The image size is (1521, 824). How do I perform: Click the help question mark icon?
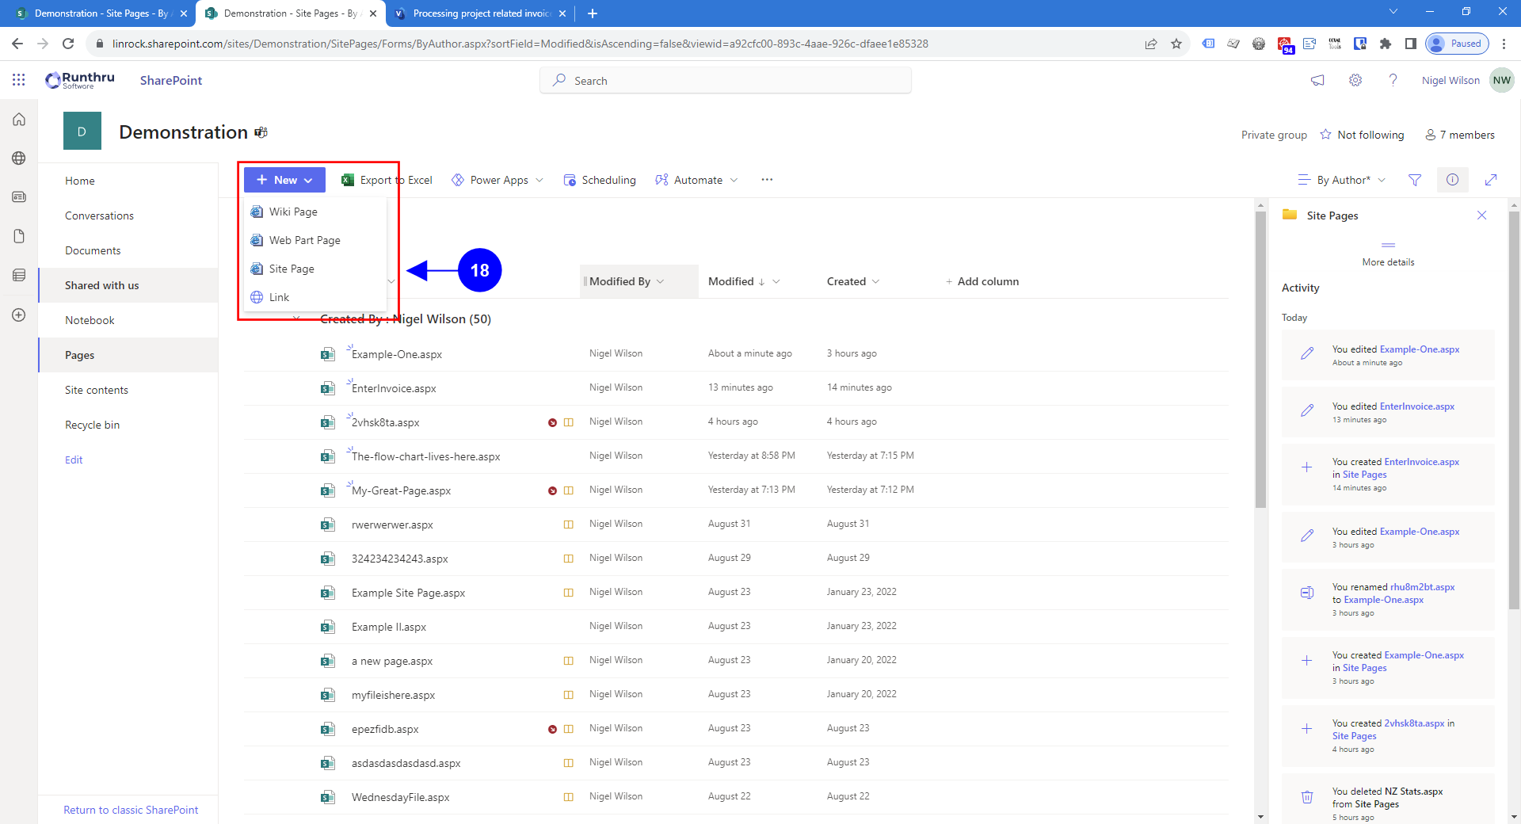coord(1393,80)
